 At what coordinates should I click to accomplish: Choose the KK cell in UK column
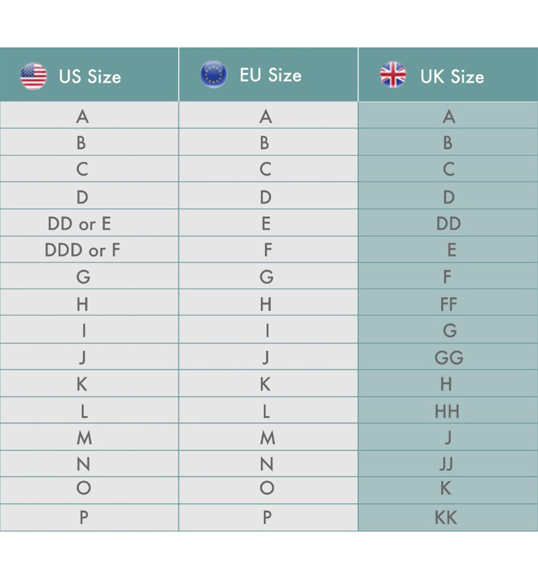[x=446, y=518]
